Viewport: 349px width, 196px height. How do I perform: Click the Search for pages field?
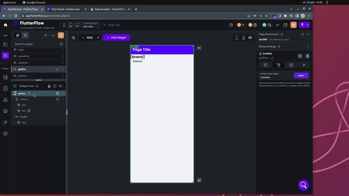tap(38, 44)
